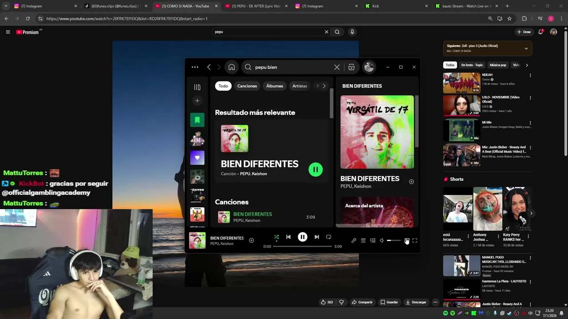This screenshot has height=319, width=568.
Task: Open connect to a device in Spotify
Action: [373, 241]
